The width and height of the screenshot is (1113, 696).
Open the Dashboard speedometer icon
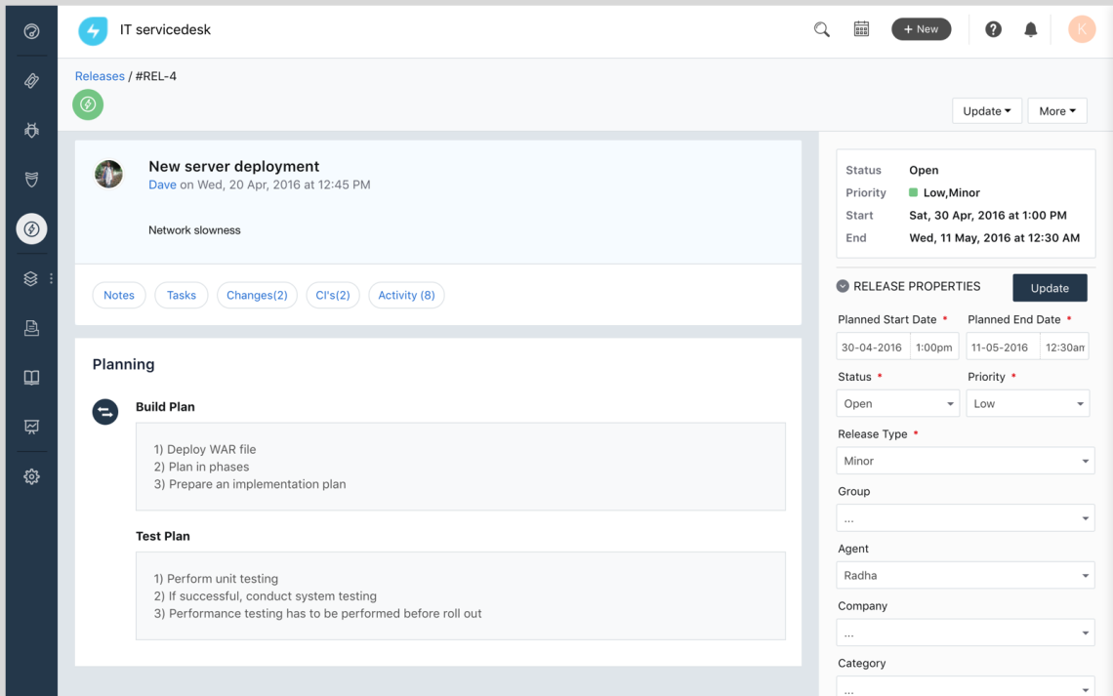(30, 31)
